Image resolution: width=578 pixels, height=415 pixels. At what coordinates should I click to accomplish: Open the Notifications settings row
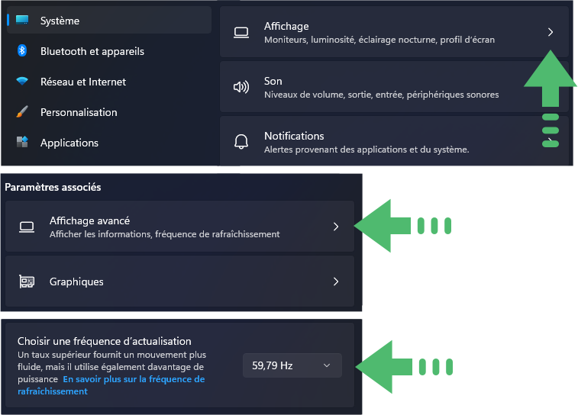click(x=394, y=141)
